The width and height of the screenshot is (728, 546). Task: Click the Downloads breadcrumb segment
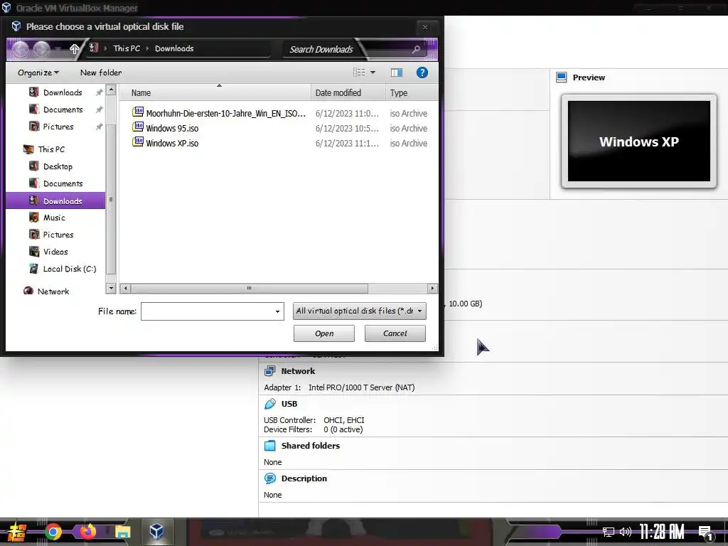[x=174, y=48]
